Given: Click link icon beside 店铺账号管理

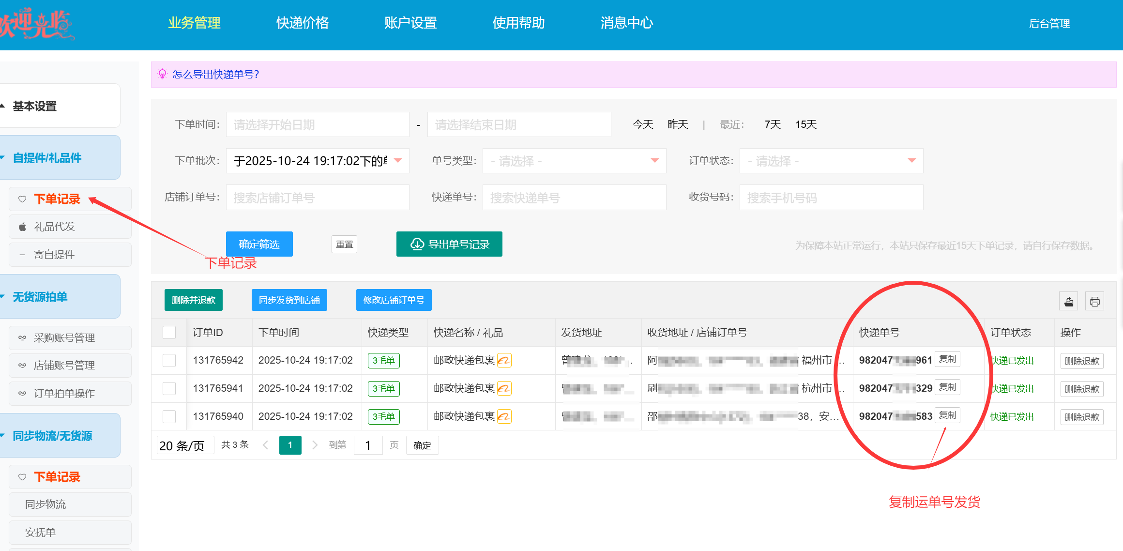Looking at the screenshot, I should [22, 366].
